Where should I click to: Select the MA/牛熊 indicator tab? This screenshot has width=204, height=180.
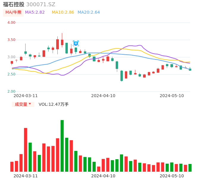click(13, 12)
